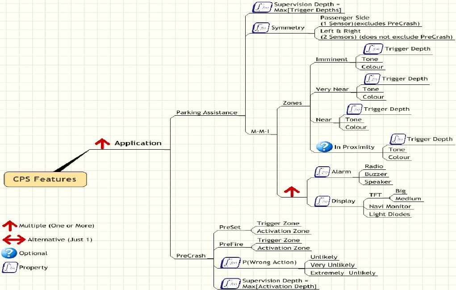Click property icon beside Max[Activation Depth] node
Viewport: 456px width, 290px height.
pyautogui.click(x=230, y=283)
